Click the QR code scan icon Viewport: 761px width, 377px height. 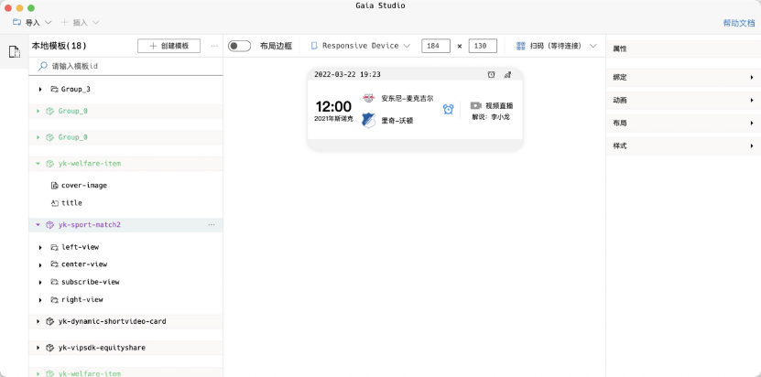521,46
